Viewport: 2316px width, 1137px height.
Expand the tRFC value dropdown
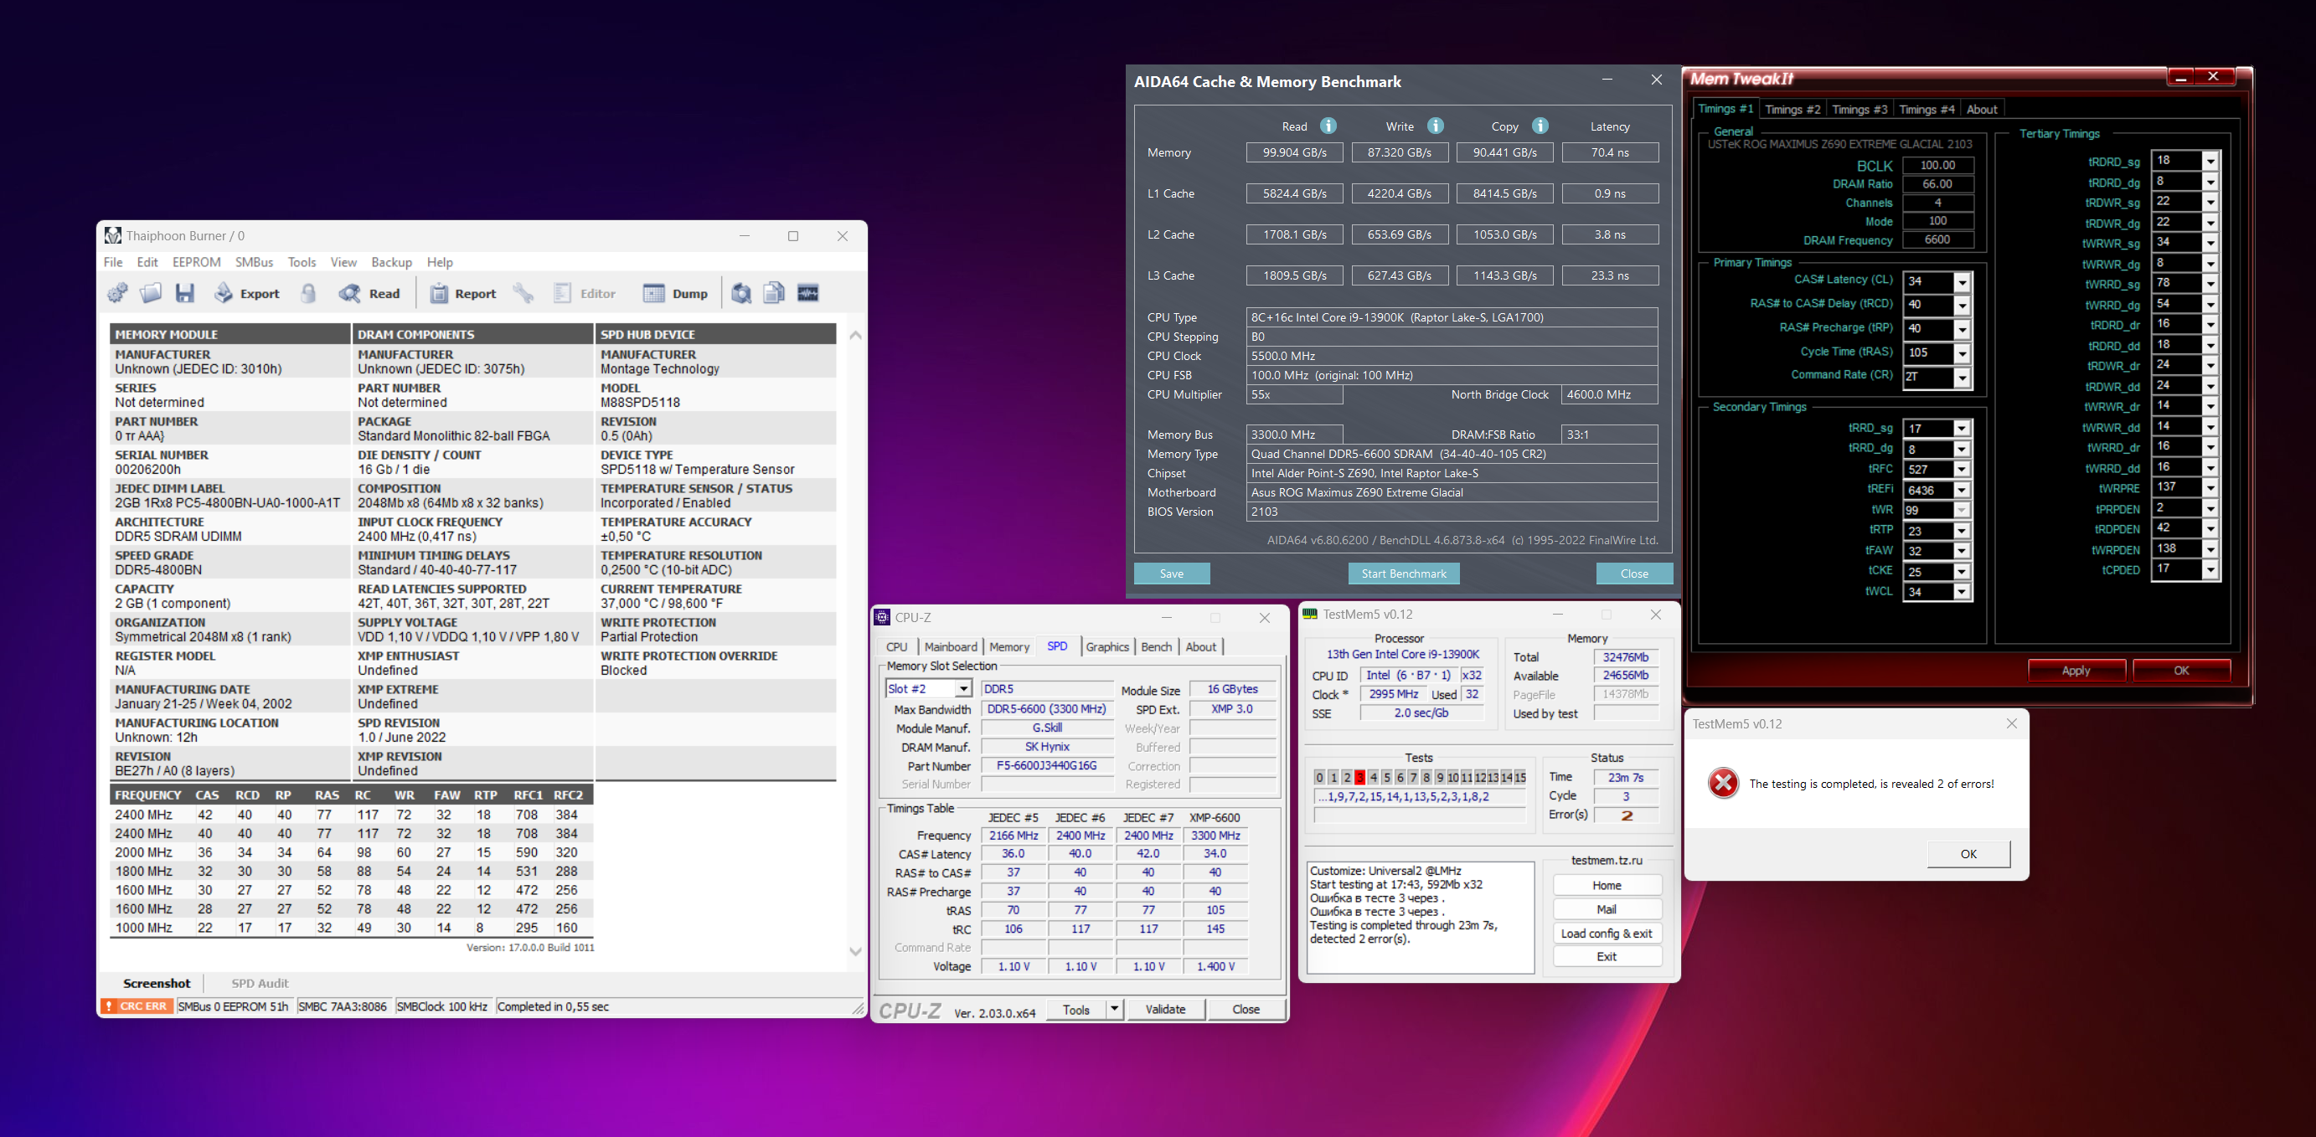[x=1962, y=470]
